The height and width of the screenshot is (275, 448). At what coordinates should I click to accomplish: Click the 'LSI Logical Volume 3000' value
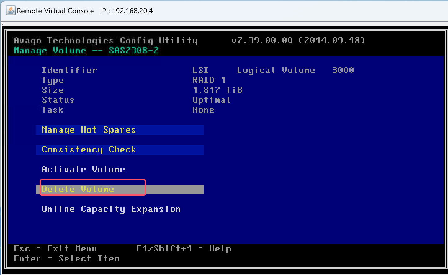(273, 70)
